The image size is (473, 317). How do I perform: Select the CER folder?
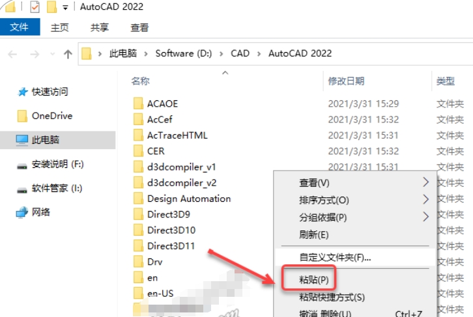pyautogui.click(x=156, y=151)
